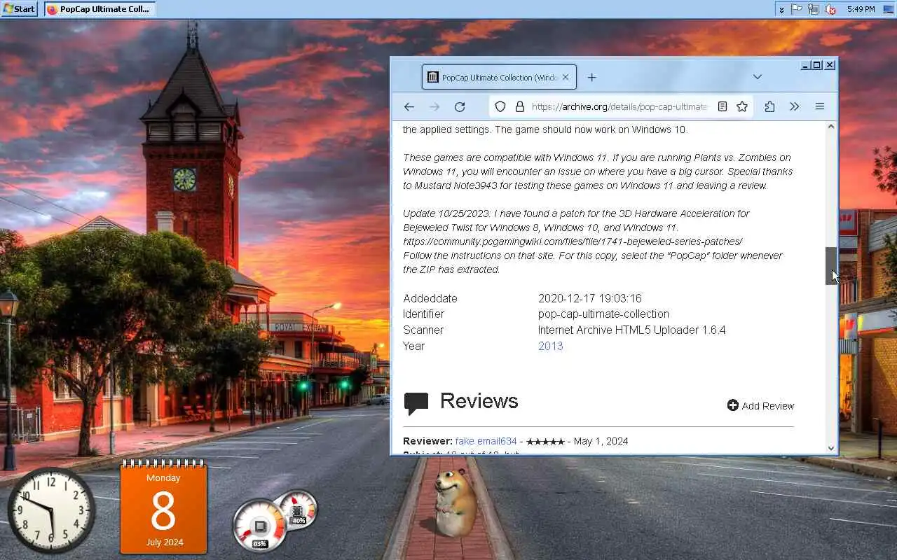Select the PopCap Ultimate Collection browser tab
The height and width of the screenshot is (560, 897).
tap(499, 78)
